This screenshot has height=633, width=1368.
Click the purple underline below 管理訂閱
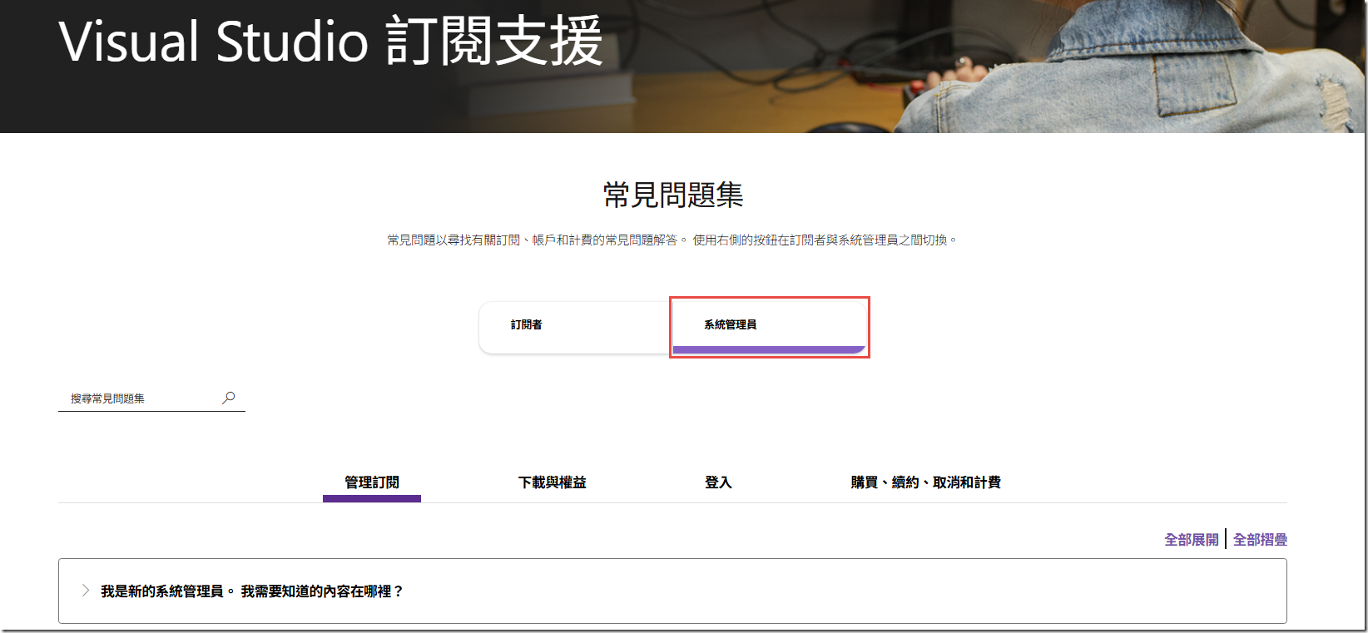pyautogui.click(x=372, y=498)
